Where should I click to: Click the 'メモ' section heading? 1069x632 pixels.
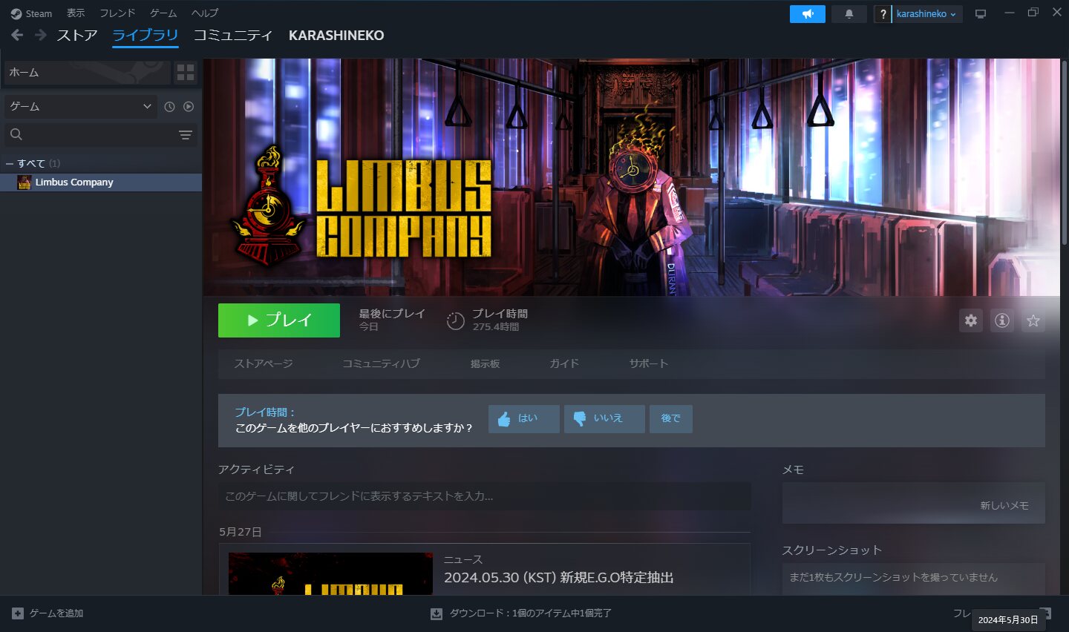coord(793,470)
